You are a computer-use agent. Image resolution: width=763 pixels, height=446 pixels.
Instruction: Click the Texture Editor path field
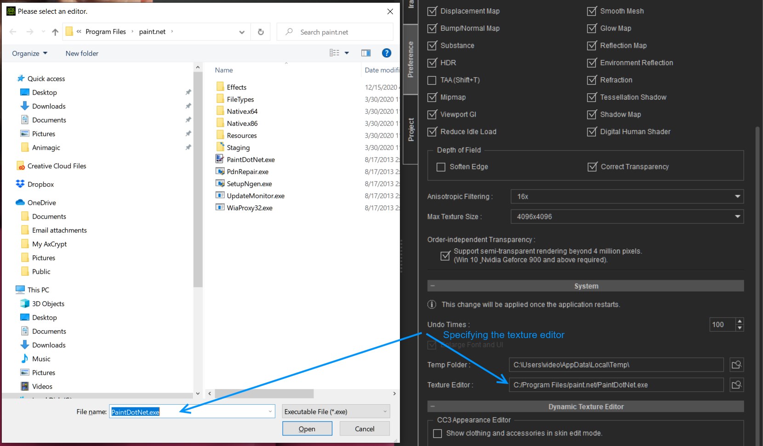[x=616, y=385]
